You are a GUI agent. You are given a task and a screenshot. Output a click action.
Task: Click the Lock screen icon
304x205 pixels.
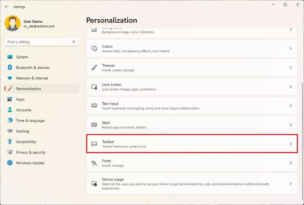click(94, 87)
